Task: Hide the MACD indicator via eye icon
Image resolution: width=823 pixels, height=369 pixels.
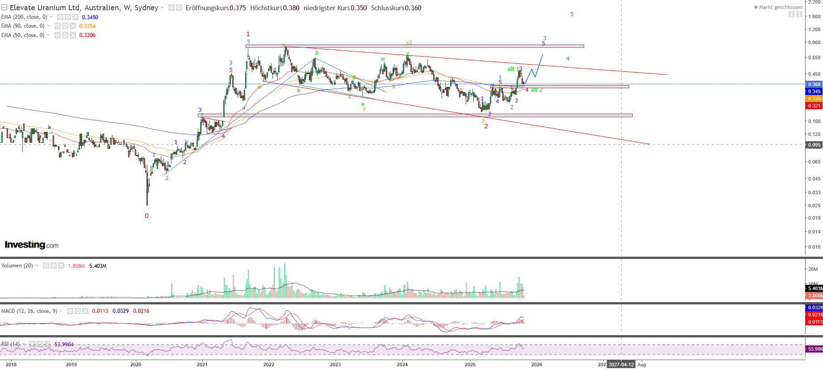Action: point(70,311)
